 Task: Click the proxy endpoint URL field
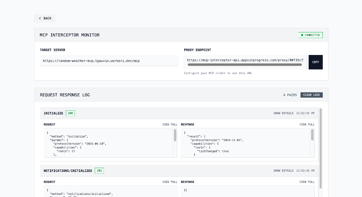(245, 60)
